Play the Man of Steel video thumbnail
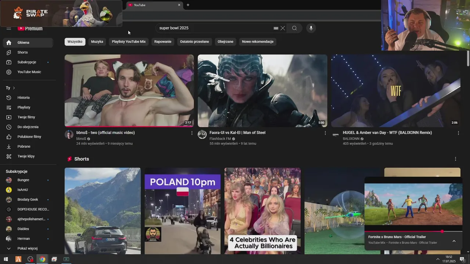 point(263,91)
